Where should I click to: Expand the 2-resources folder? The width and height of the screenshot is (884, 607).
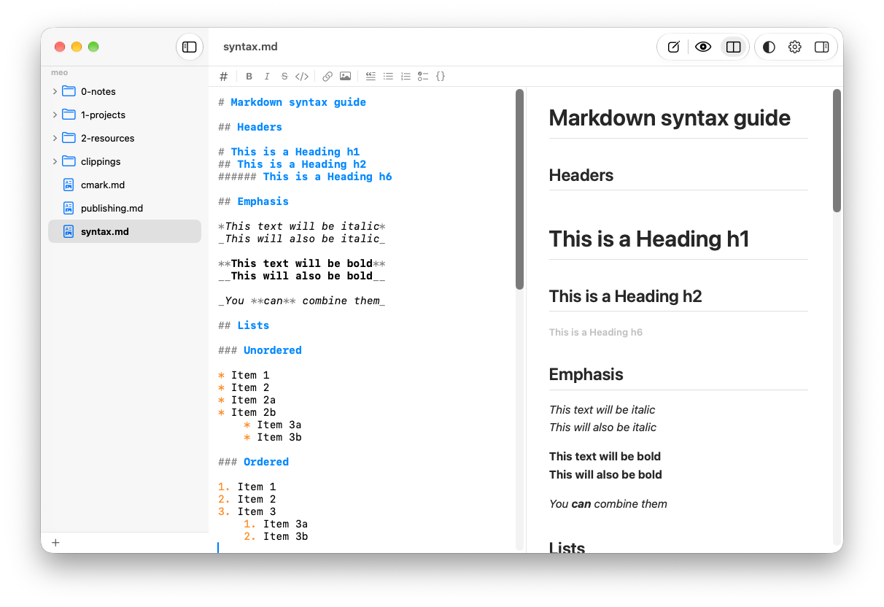tap(55, 138)
